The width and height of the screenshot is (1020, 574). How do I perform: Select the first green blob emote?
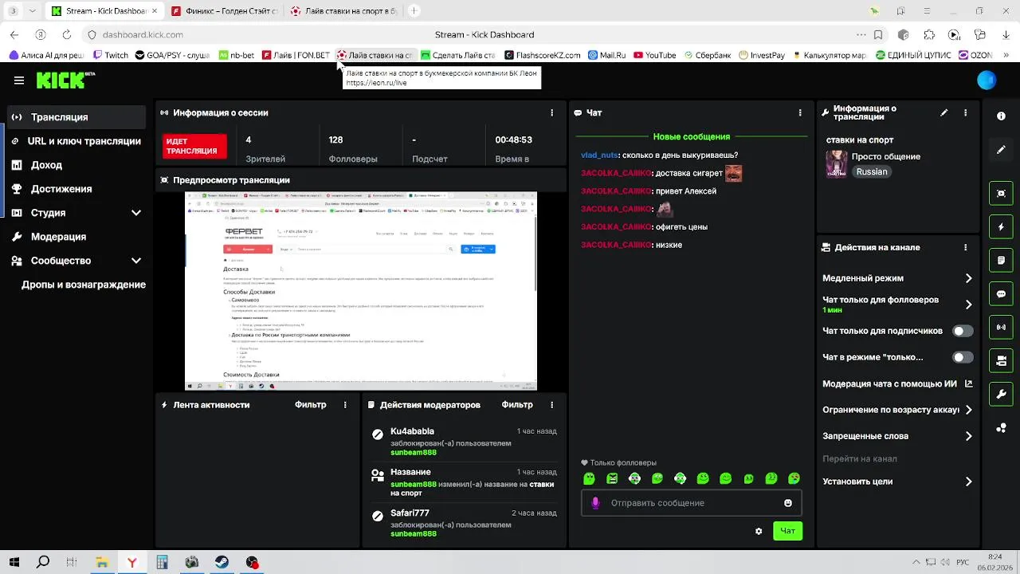pos(589,479)
